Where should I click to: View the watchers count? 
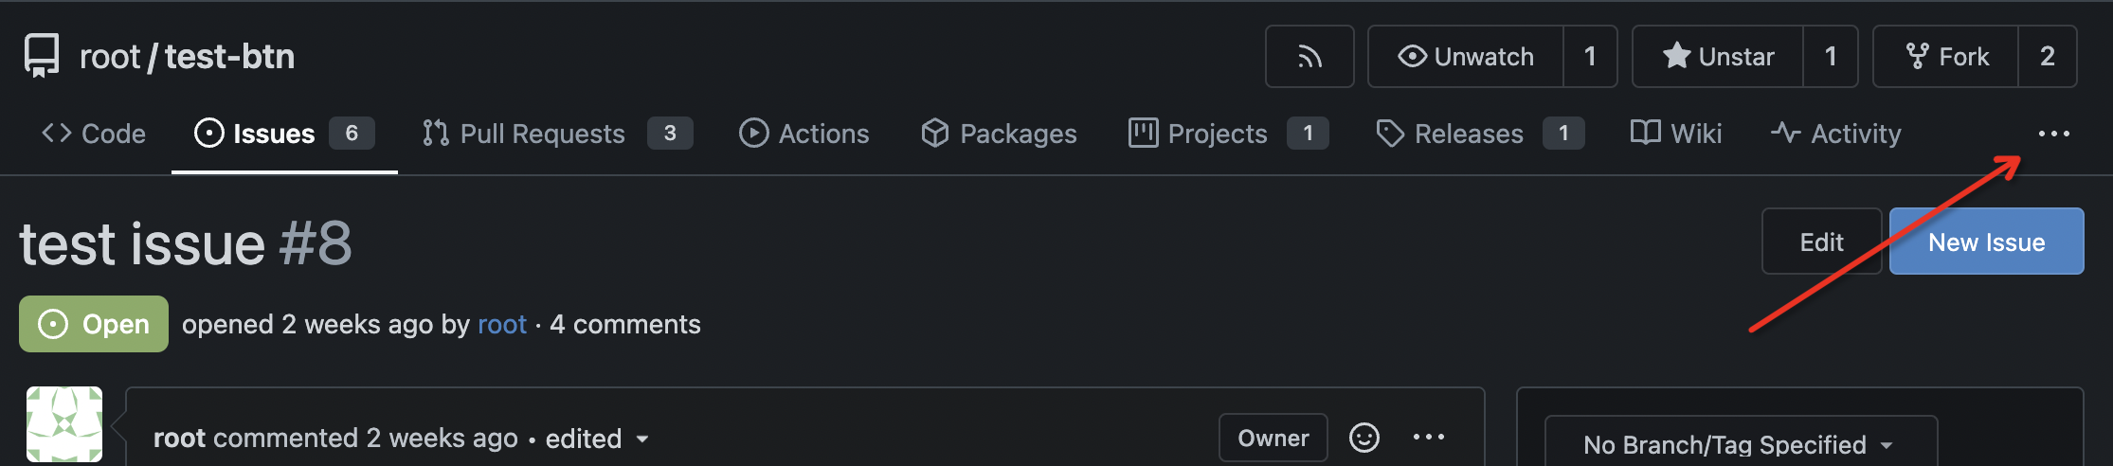point(1590,57)
